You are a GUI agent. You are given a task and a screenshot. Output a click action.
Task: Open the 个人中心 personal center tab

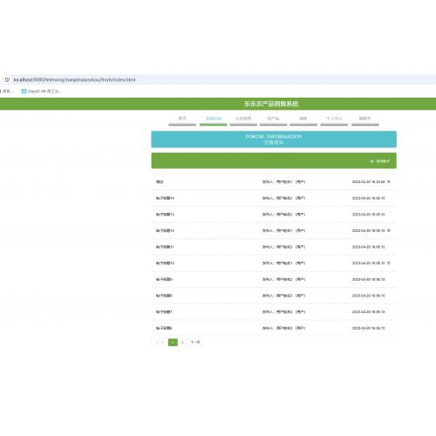point(334,119)
